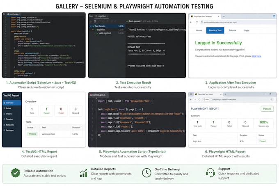The image size is (279, 186).
Task: Open new tab in LoginTest browser window
Action: 224,16
